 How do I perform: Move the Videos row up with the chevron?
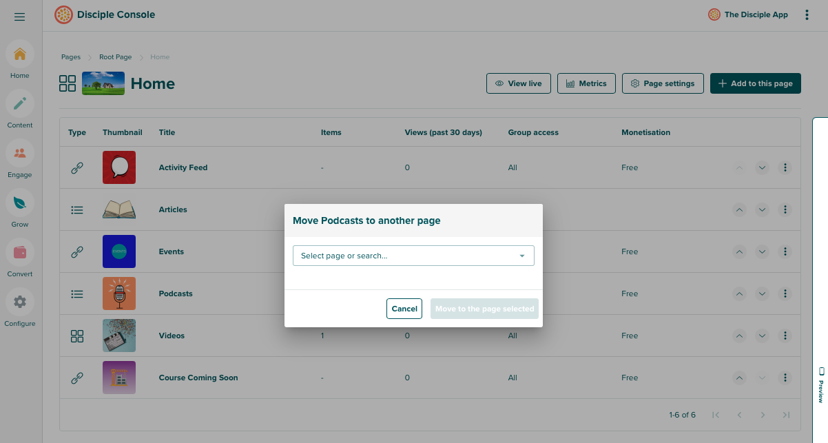pyautogui.click(x=739, y=336)
